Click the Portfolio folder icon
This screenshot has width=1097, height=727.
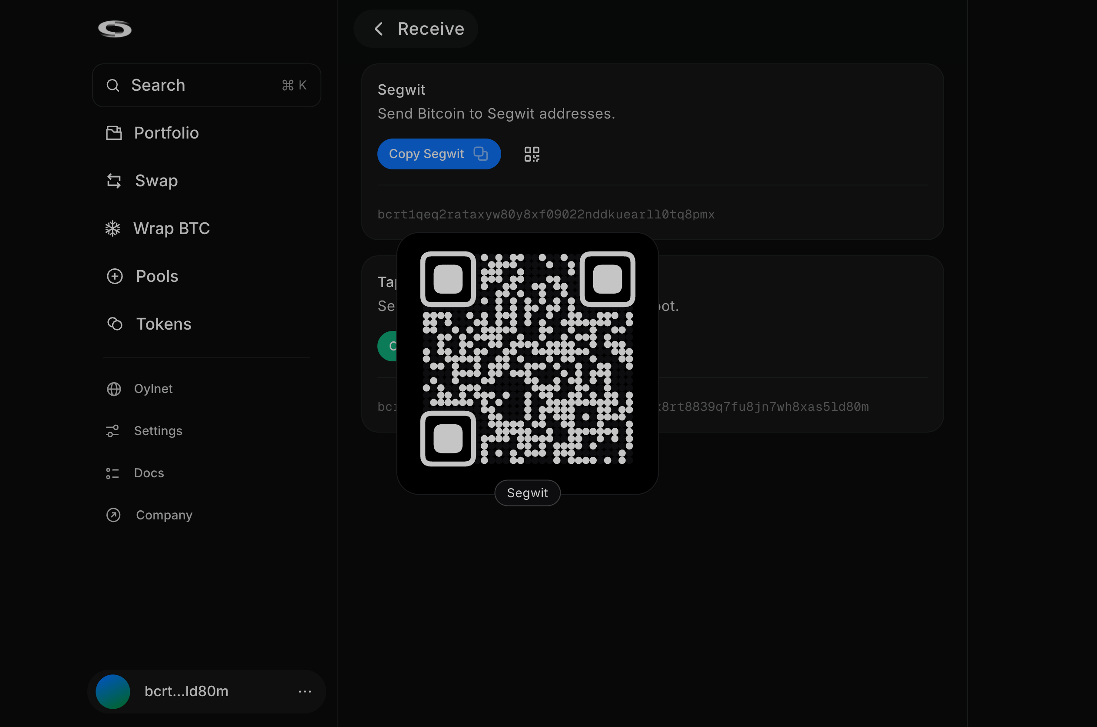[114, 133]
